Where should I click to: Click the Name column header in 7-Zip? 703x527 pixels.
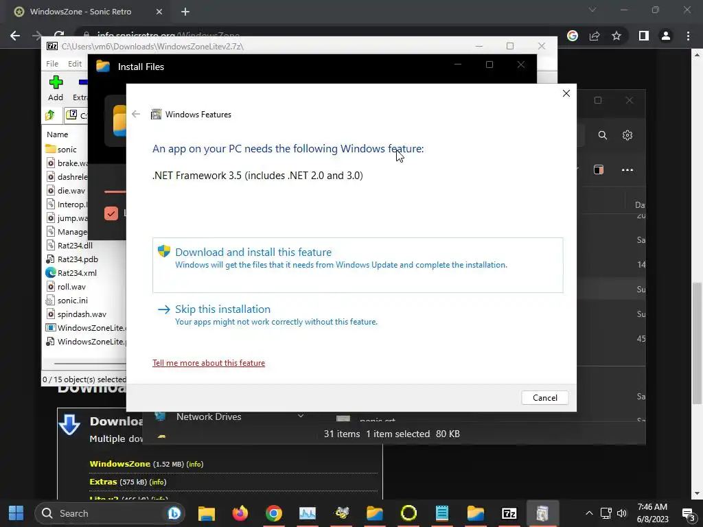pos(58,134)
